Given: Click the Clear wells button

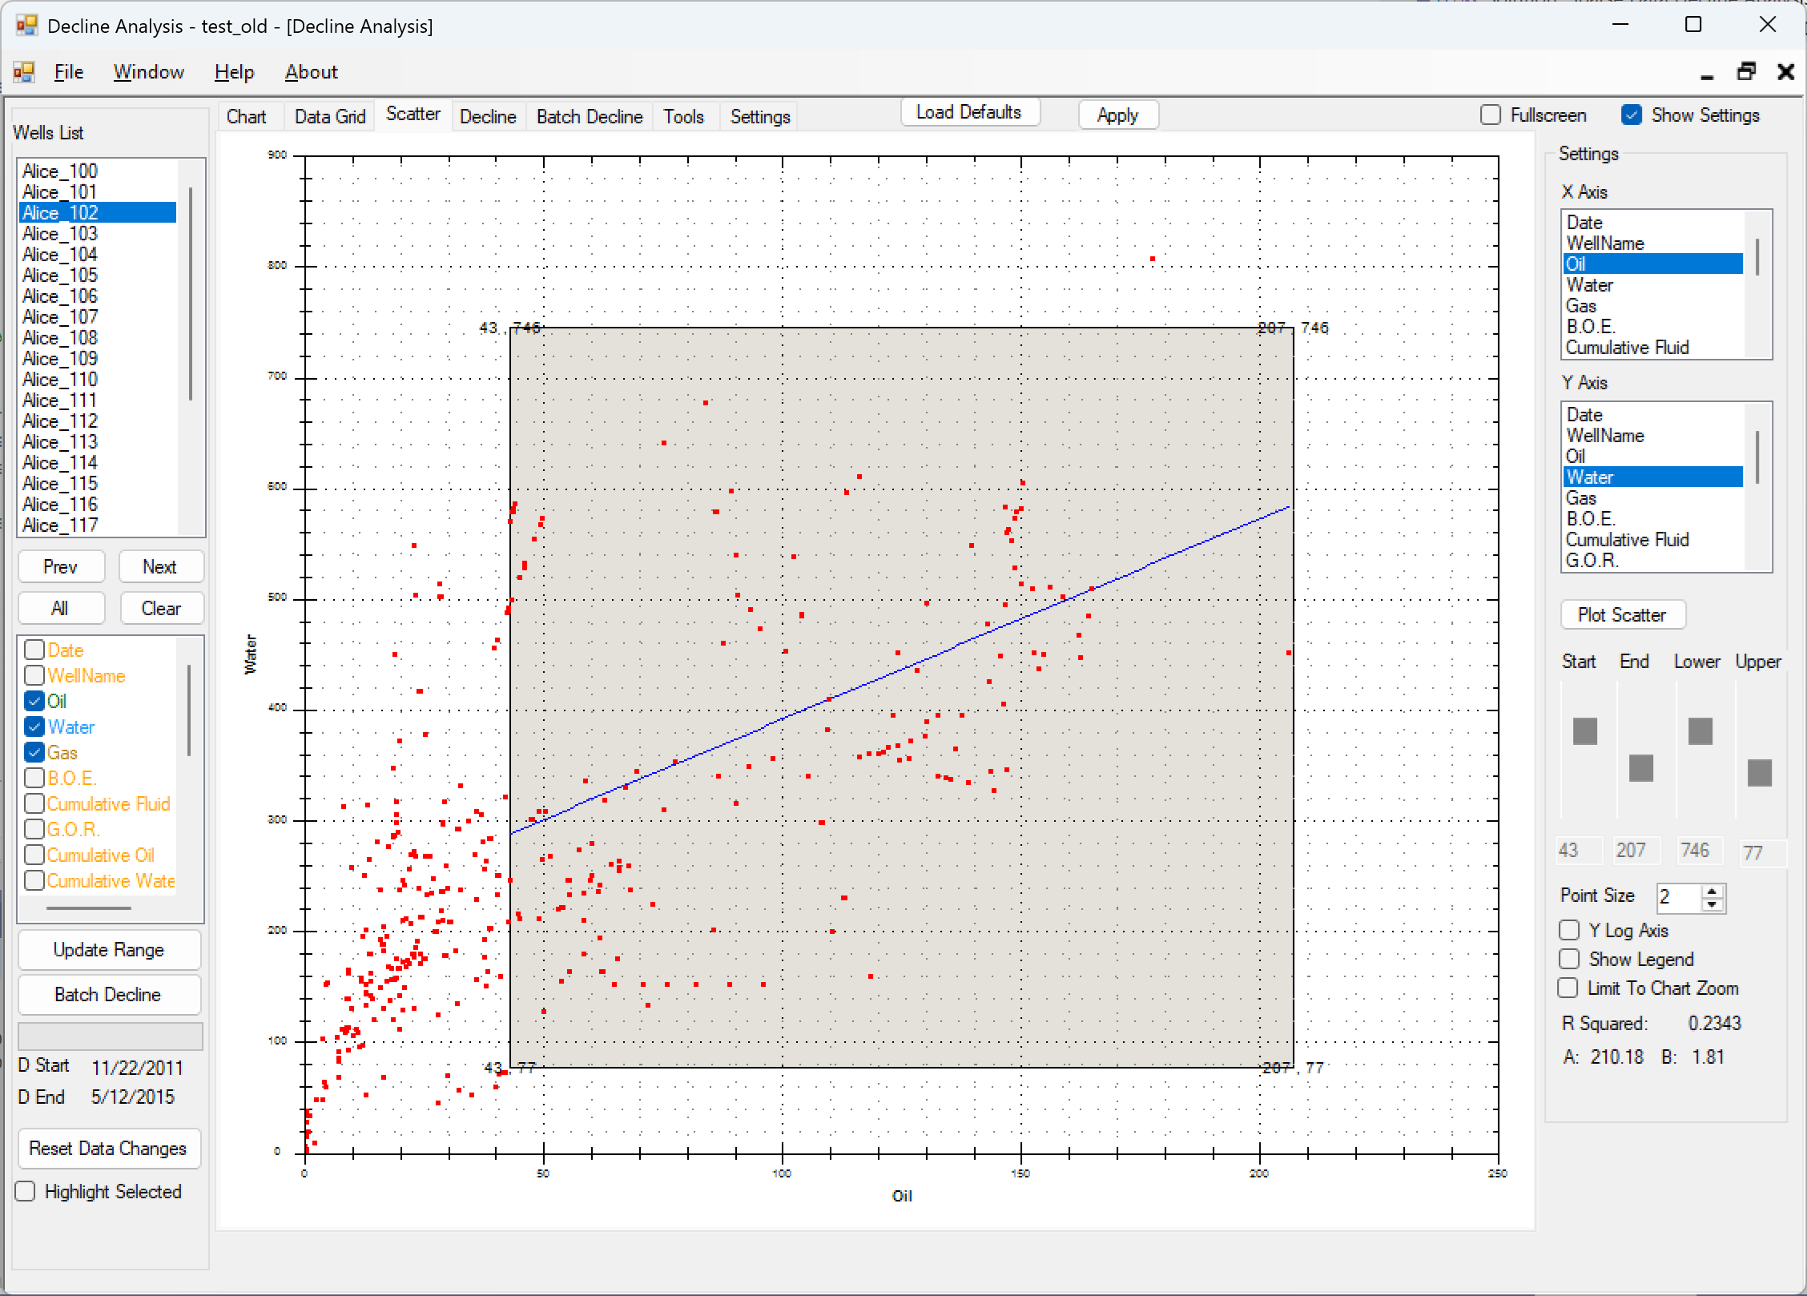Looking at the screenshot, I should 162,608.
